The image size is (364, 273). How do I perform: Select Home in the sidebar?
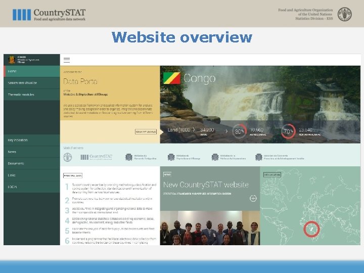point(32,71)
